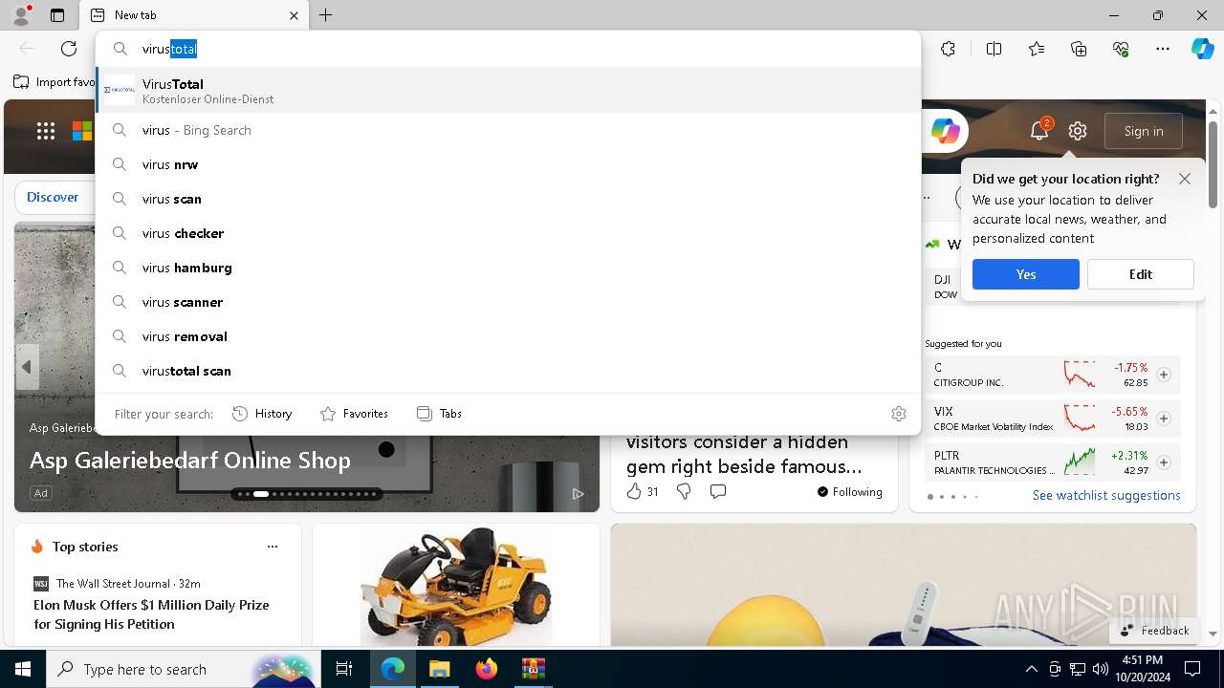Image resolution: width=1224 pixels, height=688 pixels.
Task: Select the 'virus scanner' suggestion
Action: click(x=508, y=302)
